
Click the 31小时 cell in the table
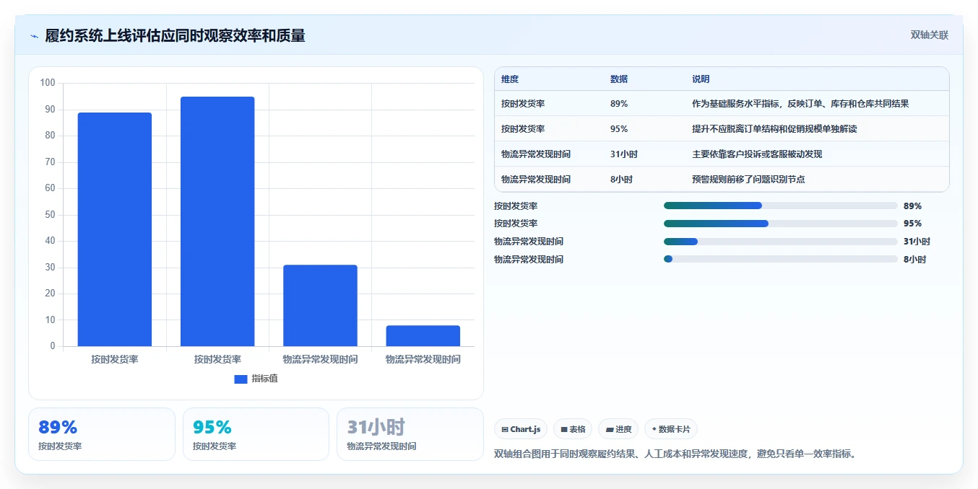pyautogui.click(x=624, y=154)
